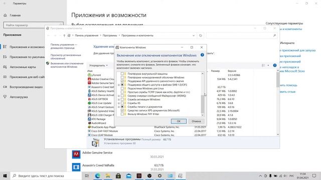
Task: Select the ASUS Splendid Video icon
Action: point(89,111)
